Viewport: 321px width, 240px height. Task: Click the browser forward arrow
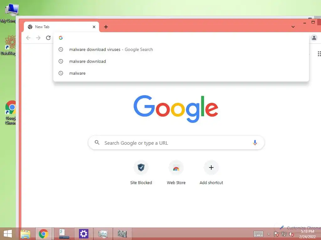[38, 38]
